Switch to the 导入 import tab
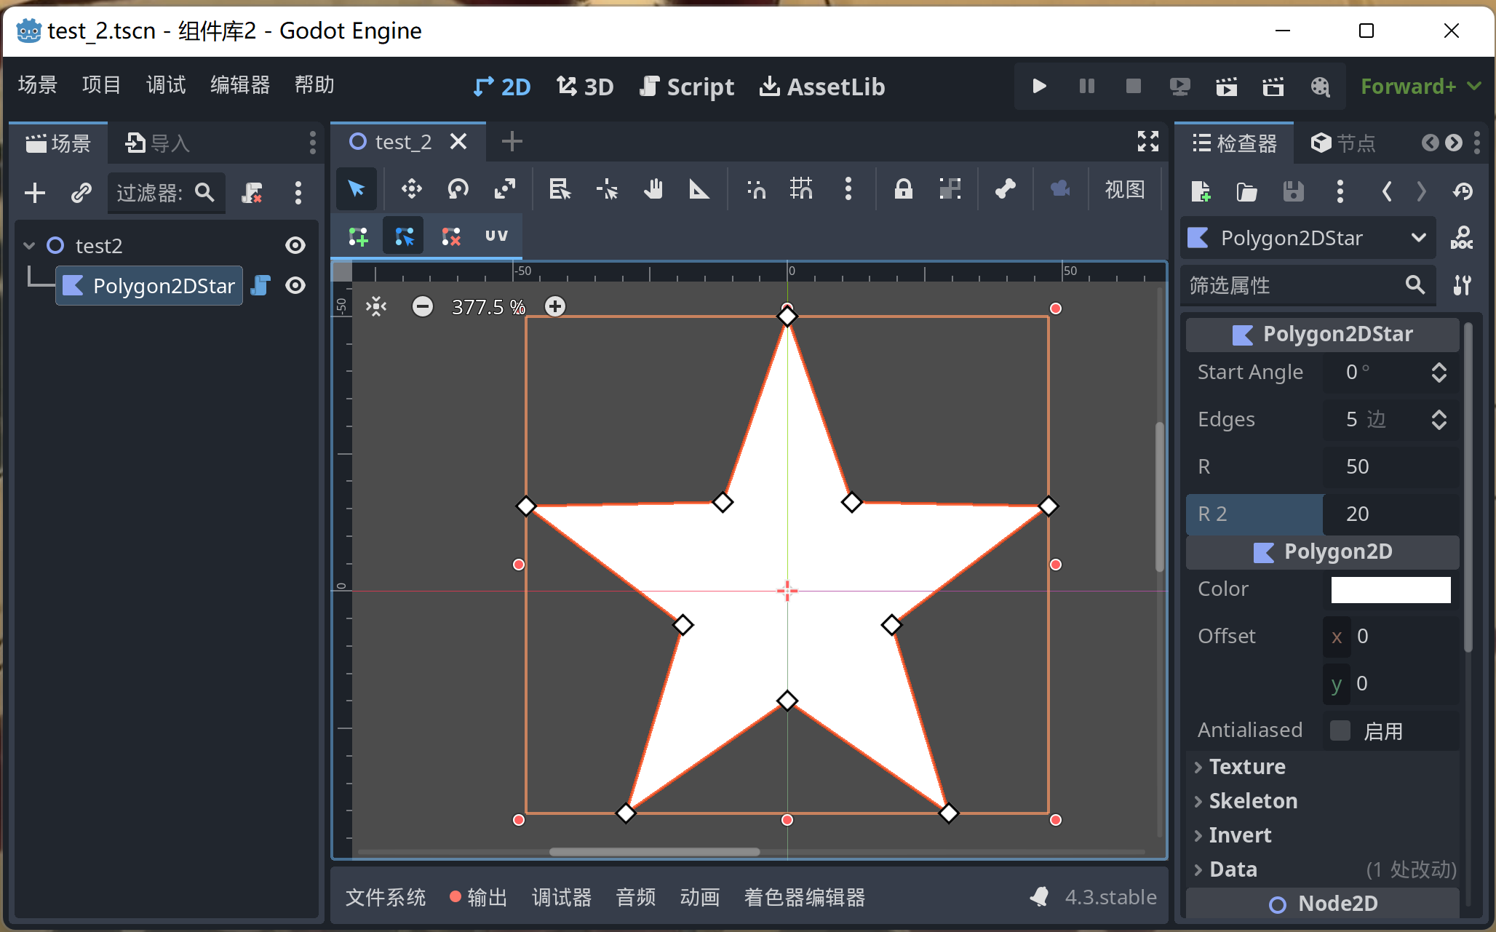Screen dimensions: 1496x932 pyautogui.click(x=157, y=143)
